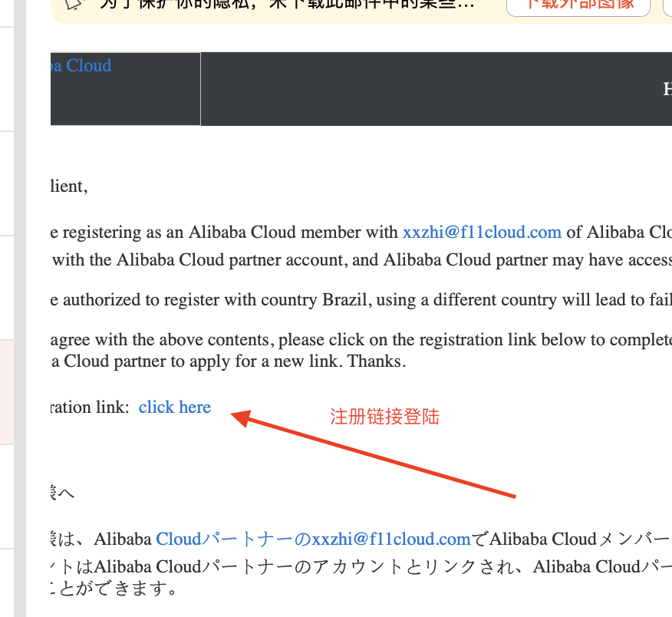Click the greeting ending in 'lient,'

click(69, 186)
